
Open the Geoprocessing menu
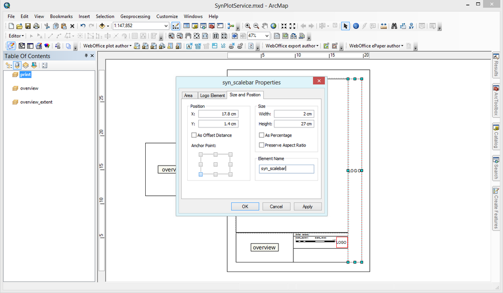135,16
